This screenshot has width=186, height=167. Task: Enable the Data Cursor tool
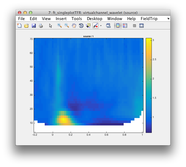(88, 26)
